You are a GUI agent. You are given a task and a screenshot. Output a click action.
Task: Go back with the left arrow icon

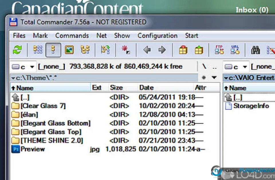147,50
